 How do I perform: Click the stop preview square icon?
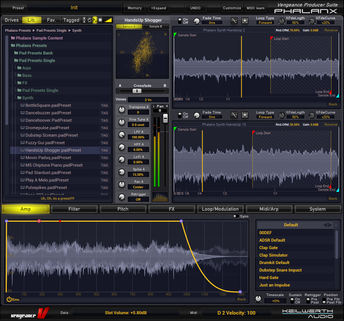[x=100, y=20]
